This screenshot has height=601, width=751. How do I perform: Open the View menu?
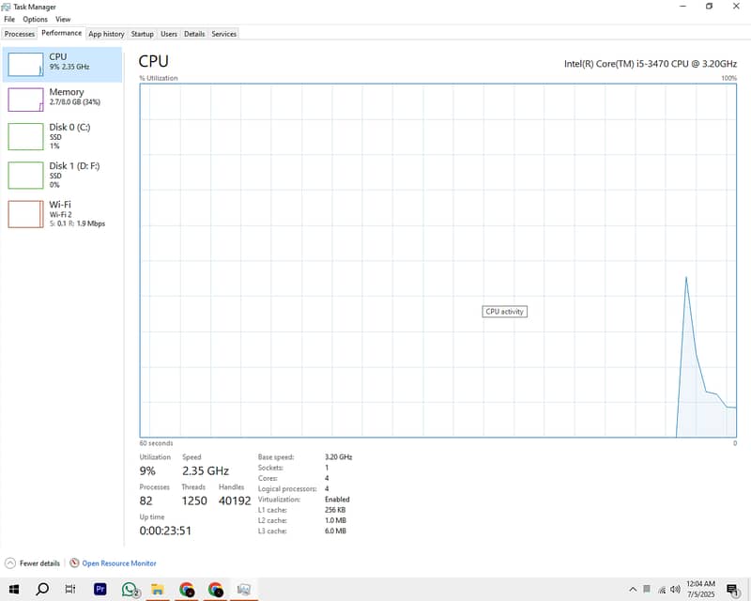(63, 19)
